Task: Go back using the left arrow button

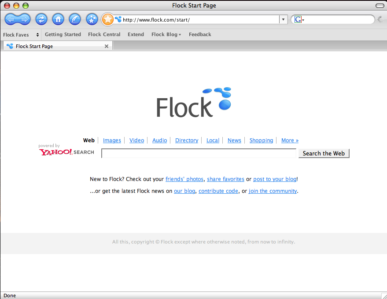Action: click(11, 19)
